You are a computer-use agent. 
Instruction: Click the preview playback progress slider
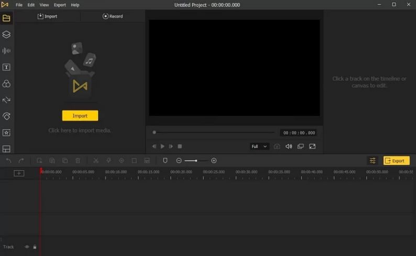tap(214, 132)
